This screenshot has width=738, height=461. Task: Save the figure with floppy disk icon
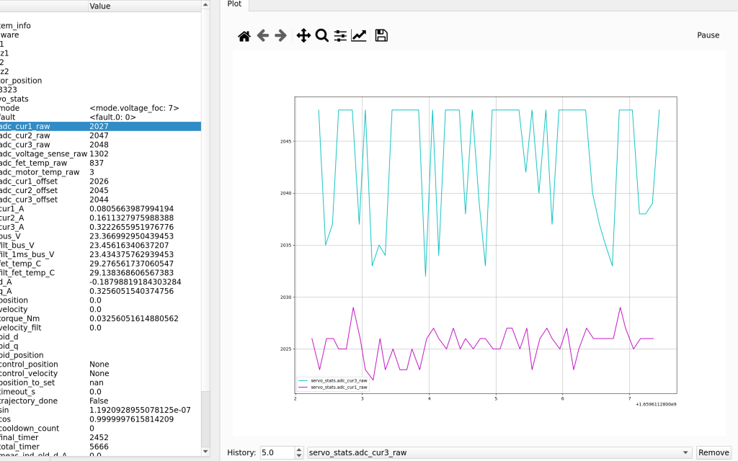click(x=381, y=36)
